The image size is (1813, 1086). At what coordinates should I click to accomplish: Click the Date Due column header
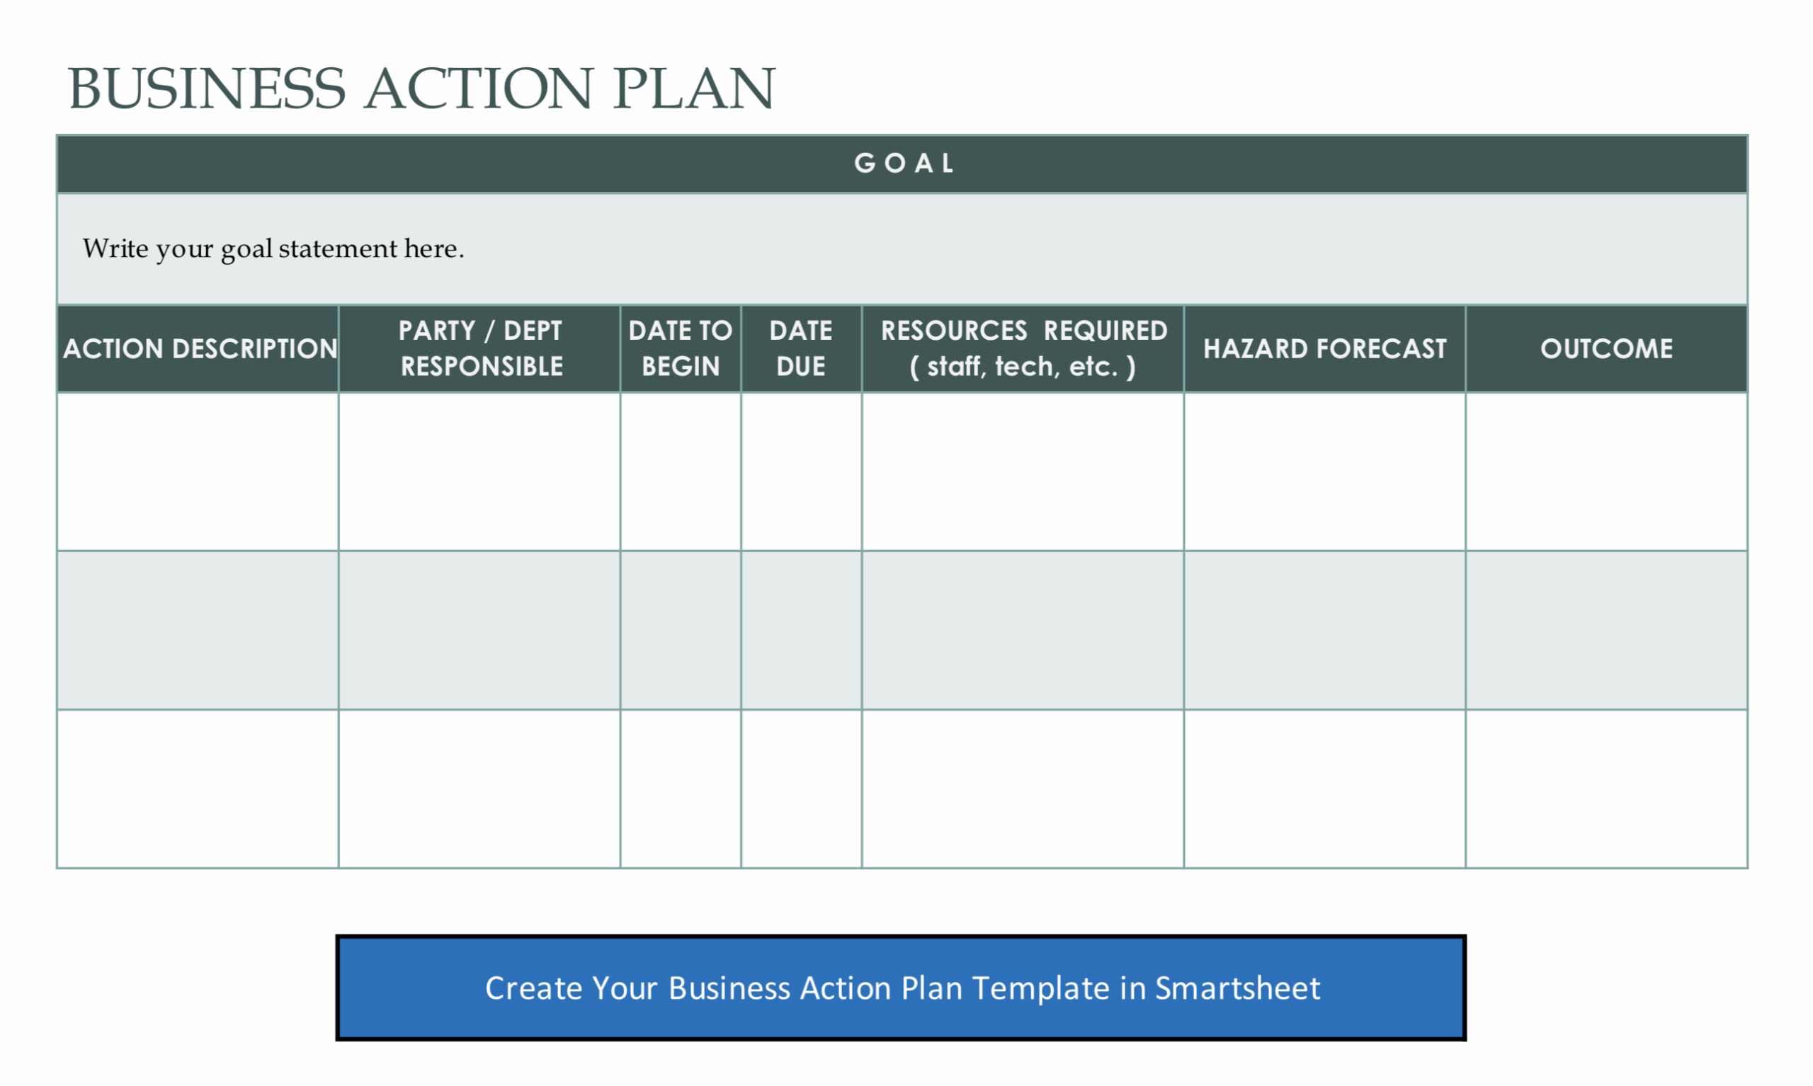pyautogui.click(x=802, y=349)
